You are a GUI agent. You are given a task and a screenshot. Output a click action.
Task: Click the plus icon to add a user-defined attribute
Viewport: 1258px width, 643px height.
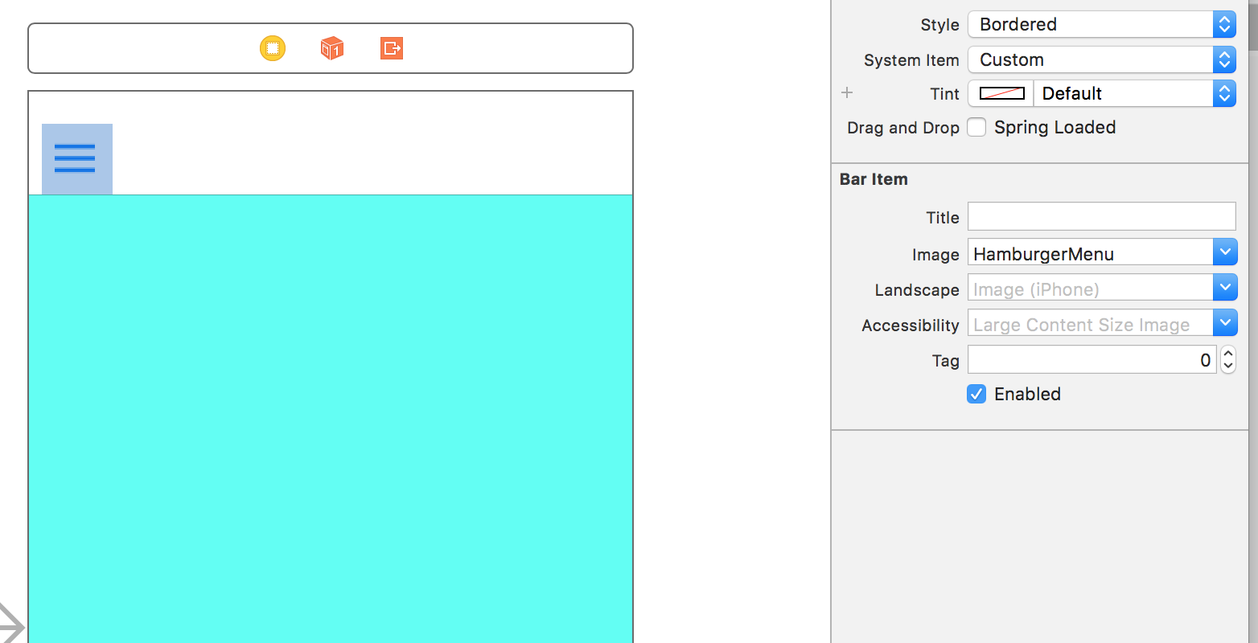[x=847, y=93]
